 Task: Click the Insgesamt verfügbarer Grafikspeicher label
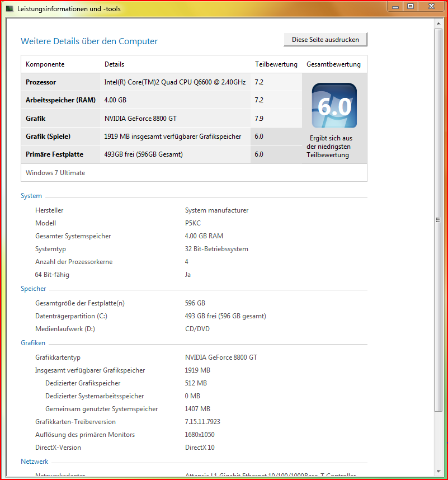[x=90, y=370]
